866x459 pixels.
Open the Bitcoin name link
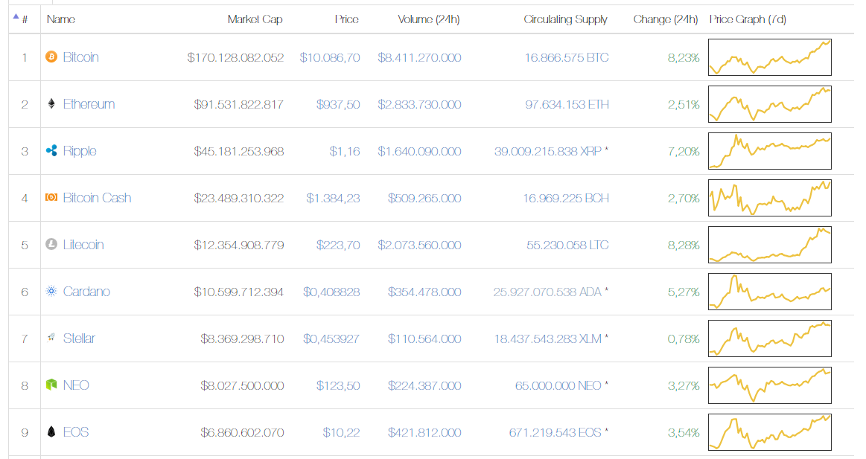click(80, 57)
